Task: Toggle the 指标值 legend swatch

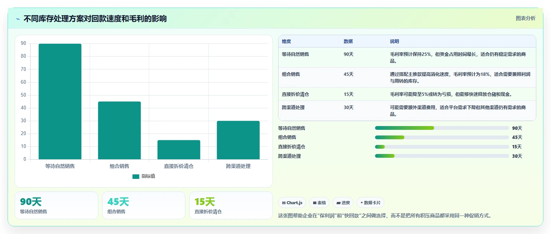Action: click(136, 177)
